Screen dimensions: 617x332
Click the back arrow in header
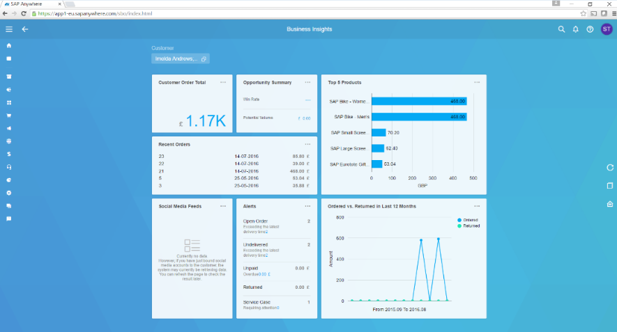click(25, 29)
